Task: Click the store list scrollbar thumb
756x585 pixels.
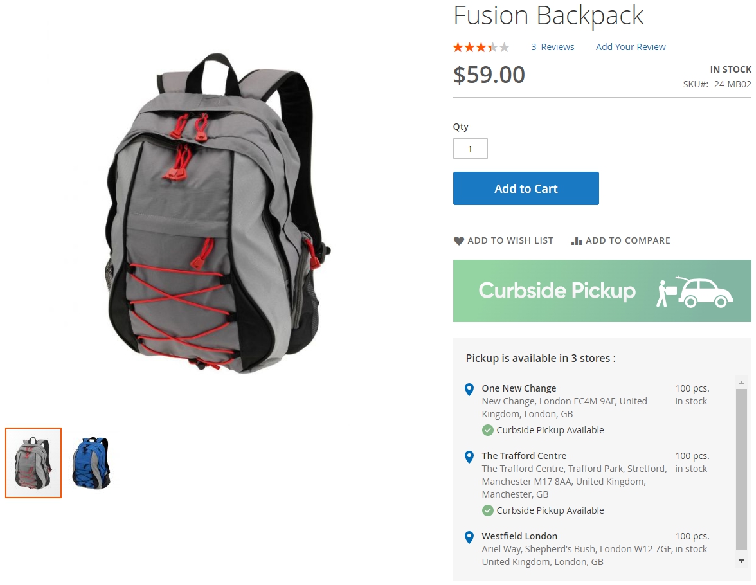Action: (742, 469)
